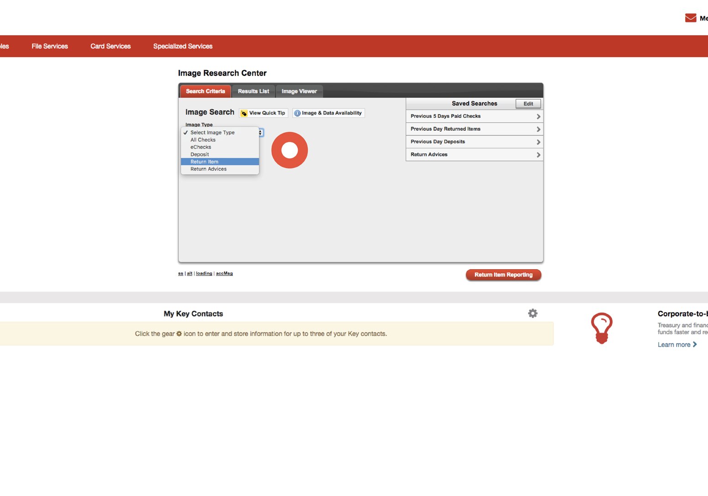
Task: Choose Return Advices image type option
Action: (x=208, y=169)
